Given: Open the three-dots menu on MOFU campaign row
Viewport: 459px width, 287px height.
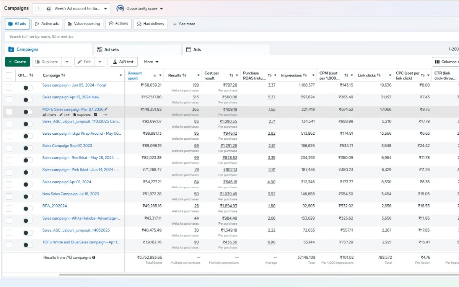Looking at the screenshot, I should tap(105, 115).
